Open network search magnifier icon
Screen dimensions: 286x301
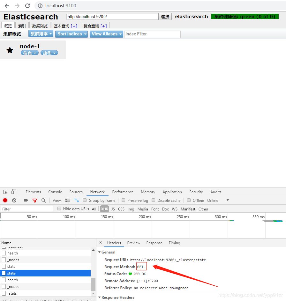click(44, 201)
